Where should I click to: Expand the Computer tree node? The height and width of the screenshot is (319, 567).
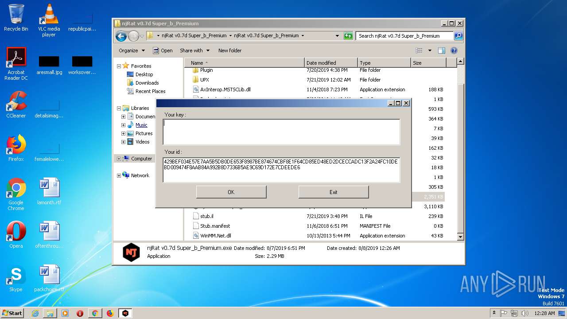click(x=119, y=159)
